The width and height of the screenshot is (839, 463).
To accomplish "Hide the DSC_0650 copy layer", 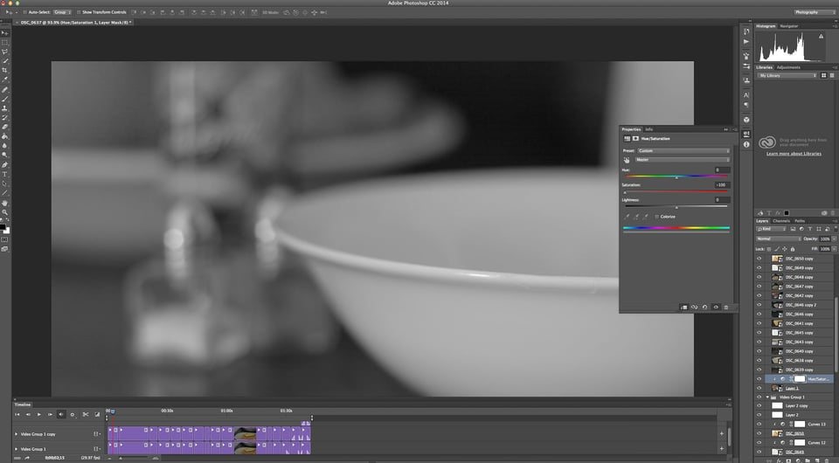I will (x=759, y=259).
